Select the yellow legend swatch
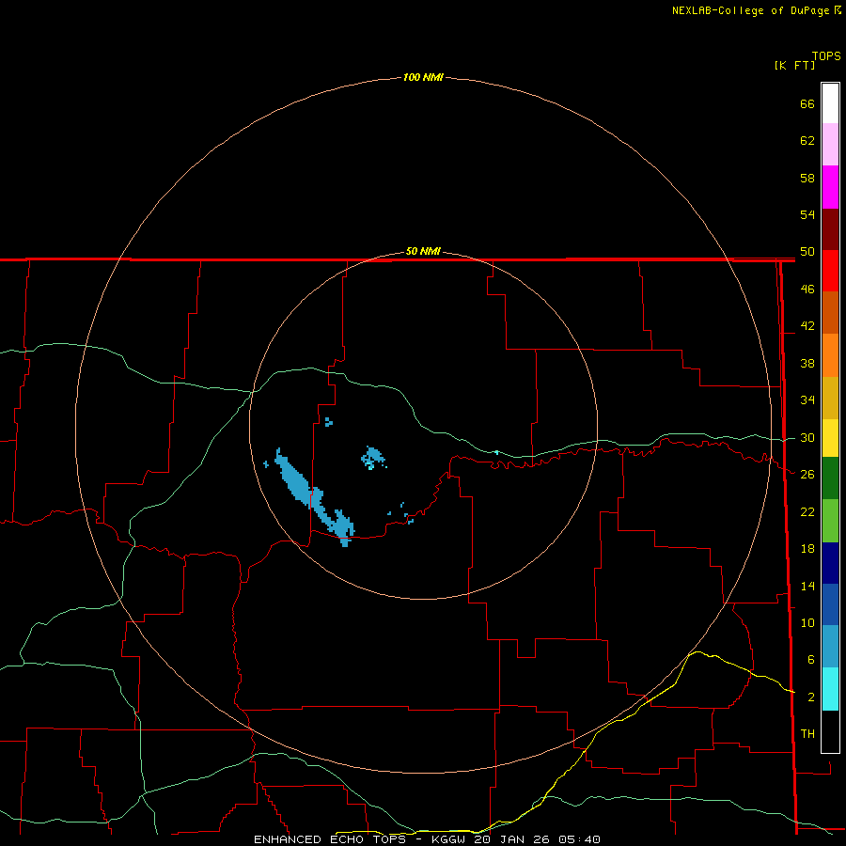Screen dimensions: 846x846 (x=830, y=438)
